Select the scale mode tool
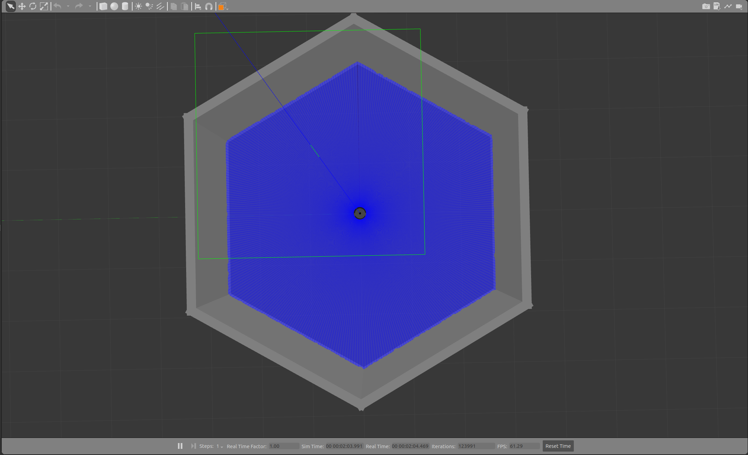The height and width of the screenshot is (455, 748). (x=44, y=6)
